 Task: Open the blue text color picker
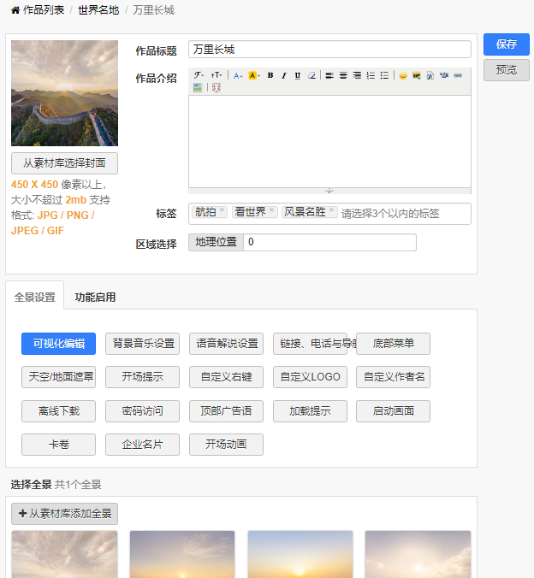pos(238,75)
